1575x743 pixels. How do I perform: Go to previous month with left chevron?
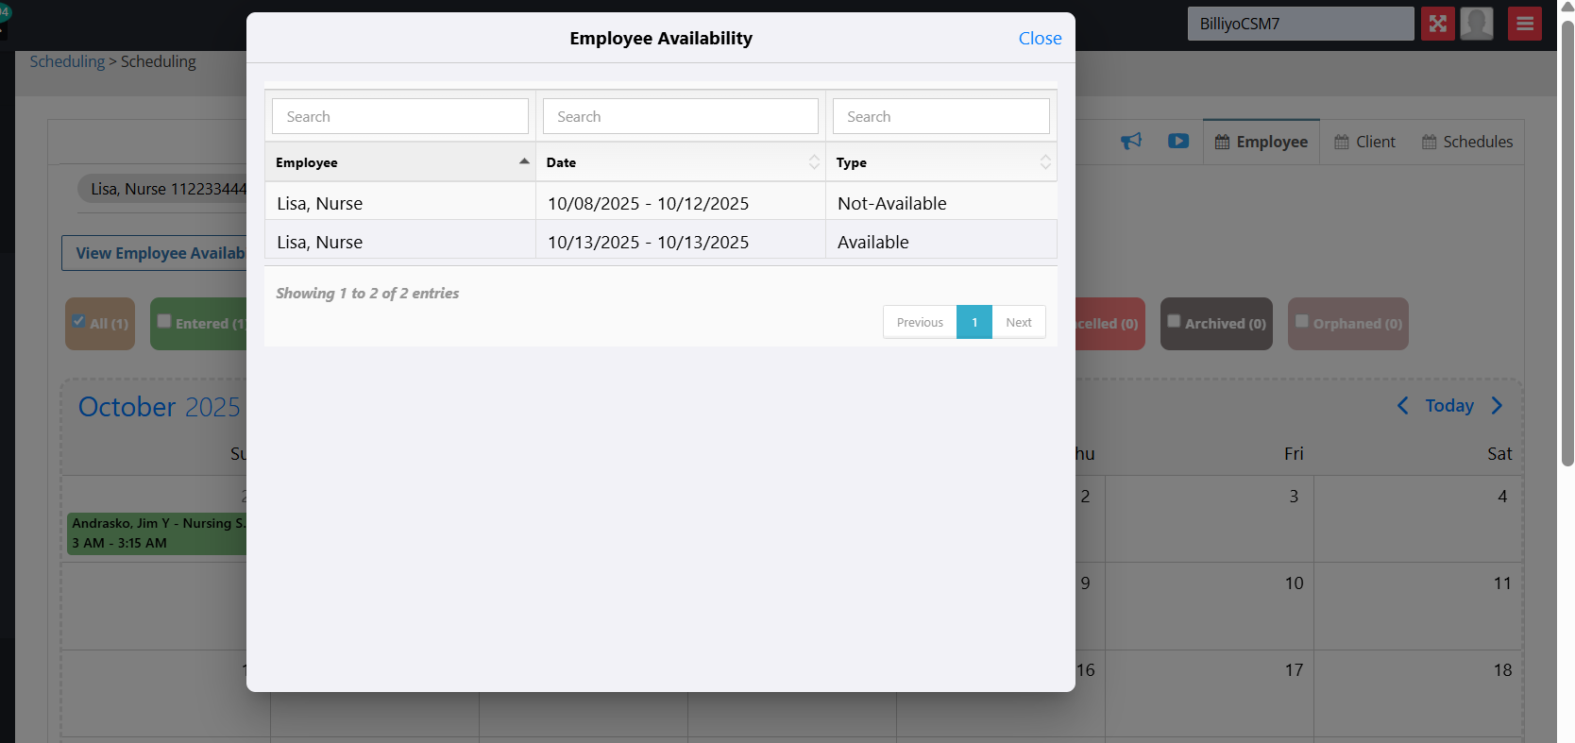(x=1403, y=406)
